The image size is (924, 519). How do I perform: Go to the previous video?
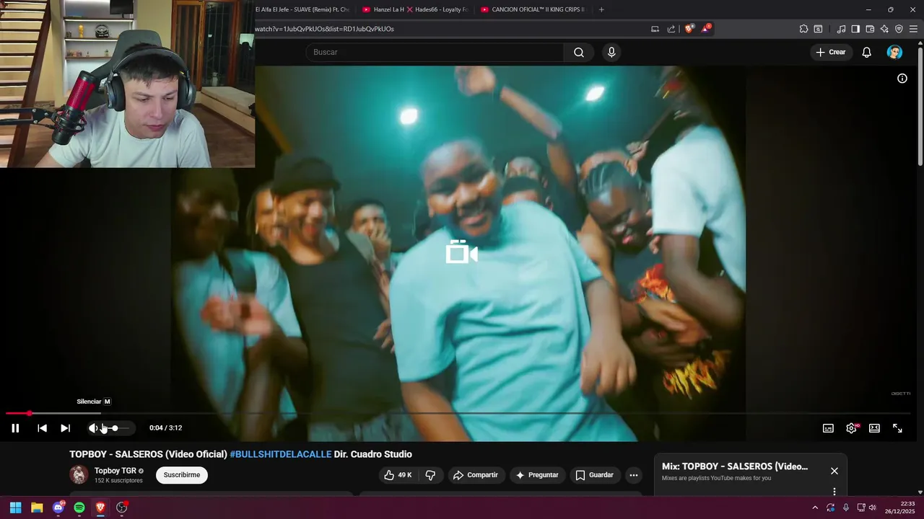(x=42, y=428)
